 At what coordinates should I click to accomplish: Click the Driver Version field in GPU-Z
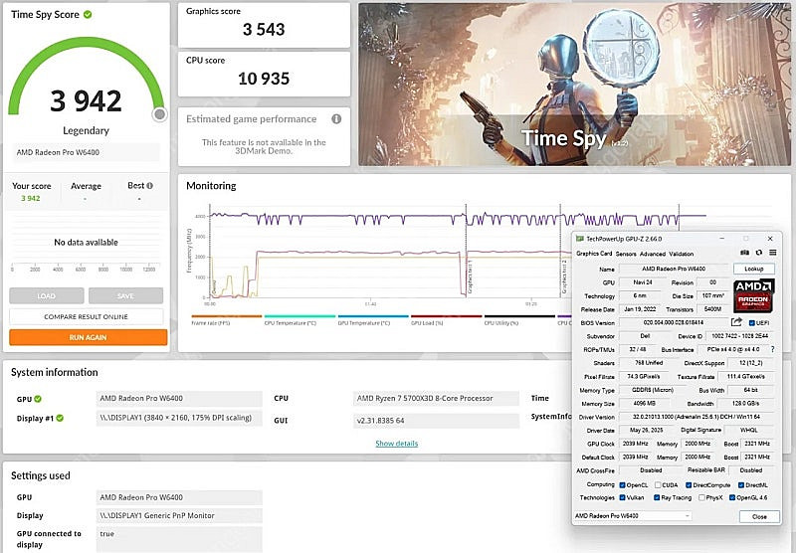tap(695, 417)
